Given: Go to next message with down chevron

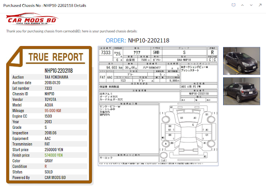Looking at the screenshot, I should [x=251, y=5].
